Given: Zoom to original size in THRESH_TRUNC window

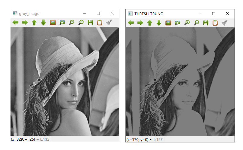Looking at the screenshot, I should tap(168, 23).
